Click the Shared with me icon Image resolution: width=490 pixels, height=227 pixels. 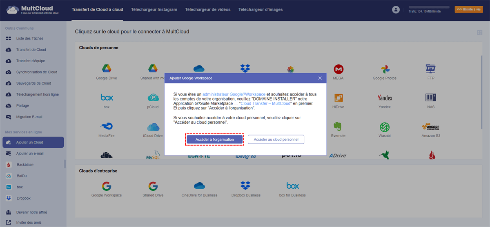[153, 69]
